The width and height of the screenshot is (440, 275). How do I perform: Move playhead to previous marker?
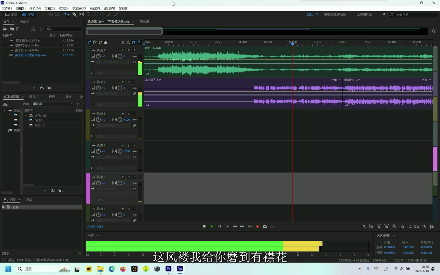[x=227, y=226]
